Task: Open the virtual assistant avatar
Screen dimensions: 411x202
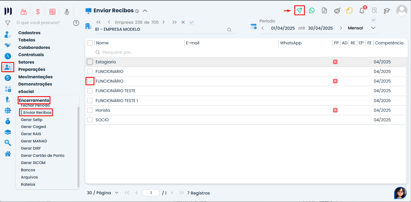Action: coord(400,193)
